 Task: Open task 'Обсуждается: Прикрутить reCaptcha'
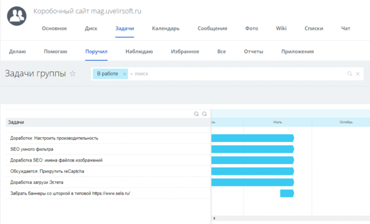tap(47, 171)
